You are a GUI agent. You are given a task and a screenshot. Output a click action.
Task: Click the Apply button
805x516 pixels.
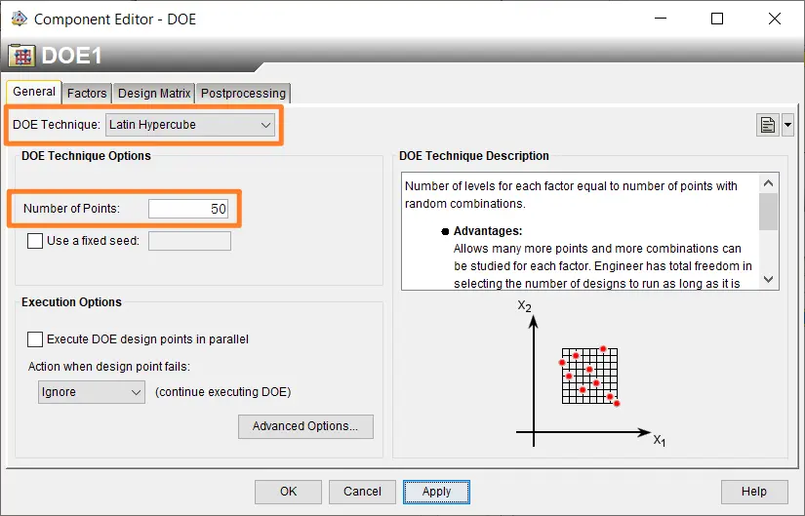pos(436,492)
